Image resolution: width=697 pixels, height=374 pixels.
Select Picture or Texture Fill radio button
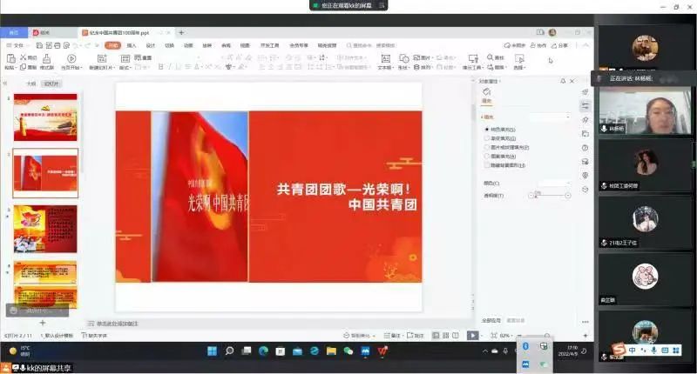coord(487,147)
